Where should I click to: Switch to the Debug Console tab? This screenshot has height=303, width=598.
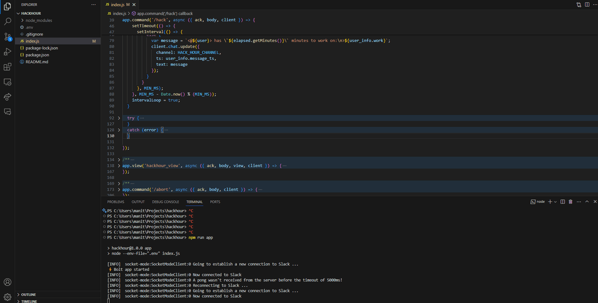(x=165, y=202)
